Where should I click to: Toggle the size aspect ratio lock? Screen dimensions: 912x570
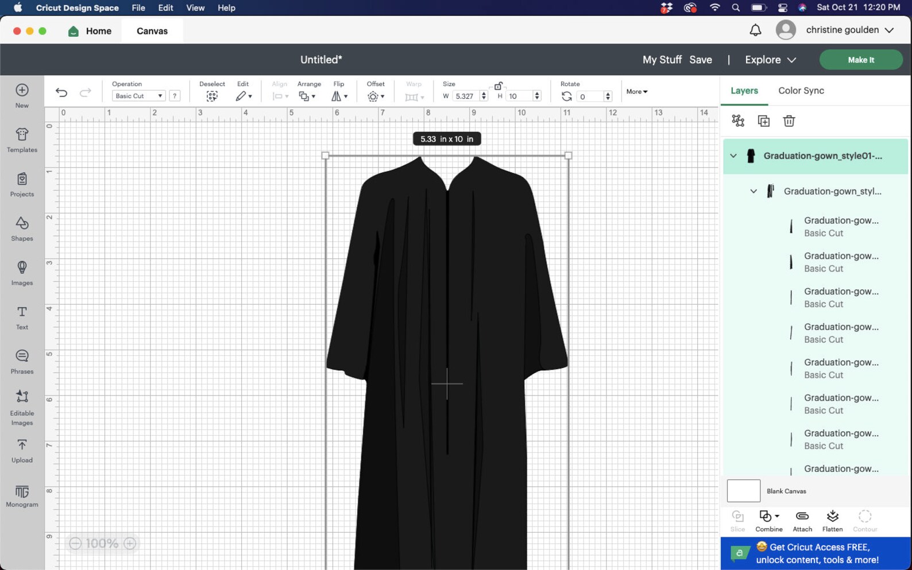(498, 86)
